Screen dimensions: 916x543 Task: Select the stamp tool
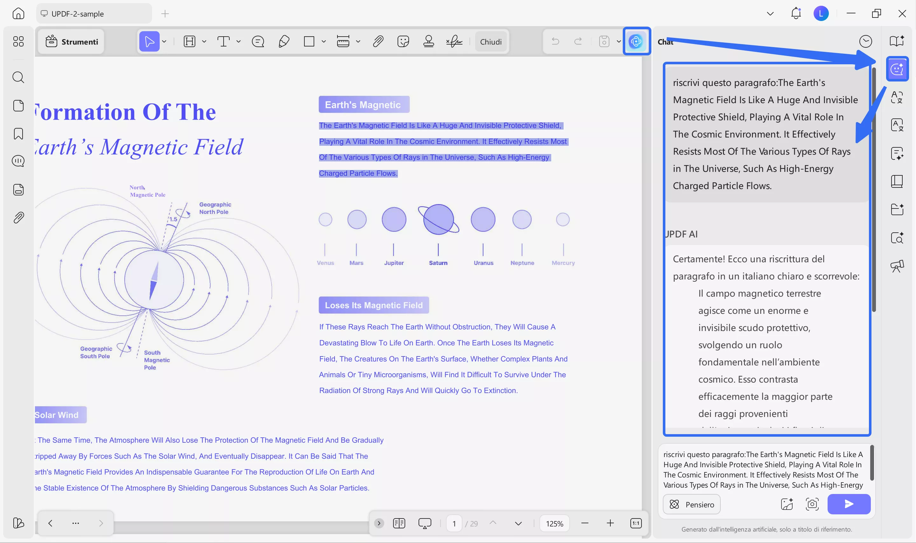pos(428,41)
